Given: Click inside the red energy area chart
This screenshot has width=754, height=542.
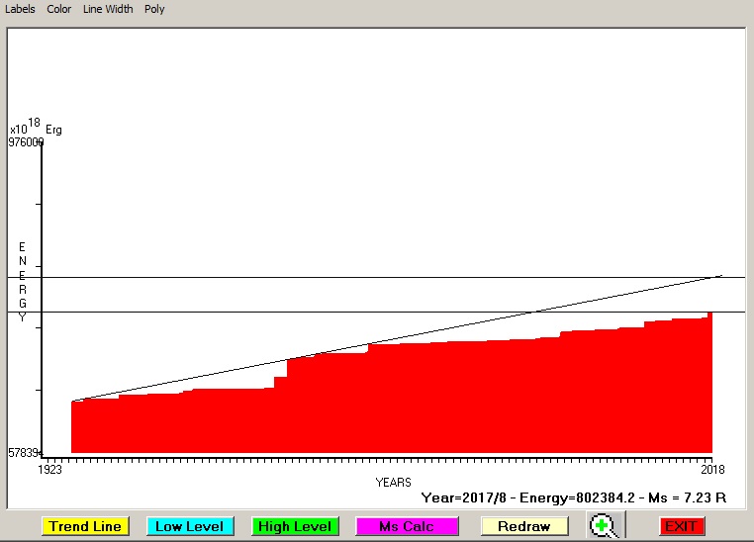Looking at the screenshot, I should coord(396,406).
